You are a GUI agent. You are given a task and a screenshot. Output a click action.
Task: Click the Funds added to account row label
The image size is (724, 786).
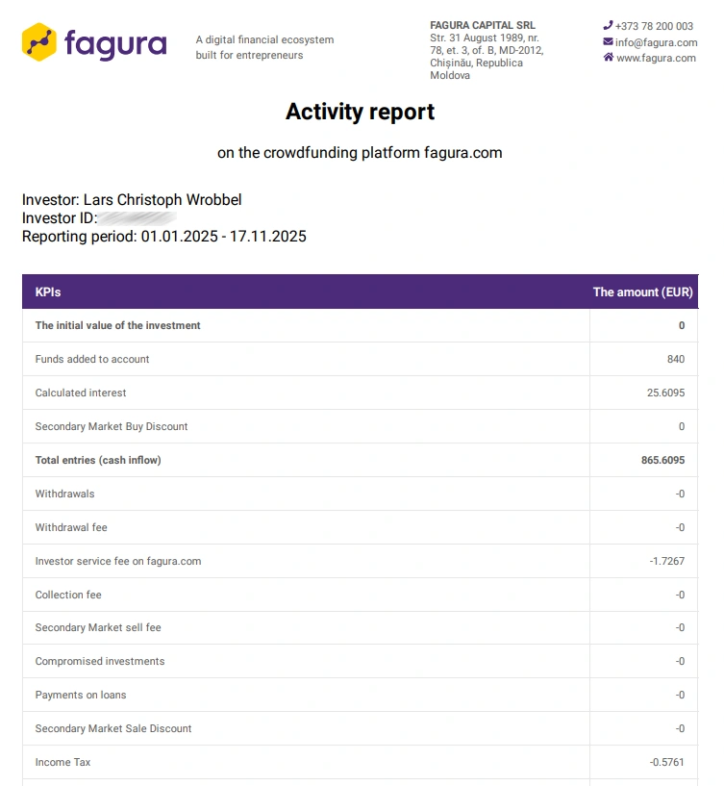[x=92, y=359]
